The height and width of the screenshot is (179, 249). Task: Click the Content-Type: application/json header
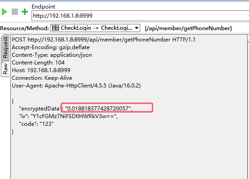52,55
